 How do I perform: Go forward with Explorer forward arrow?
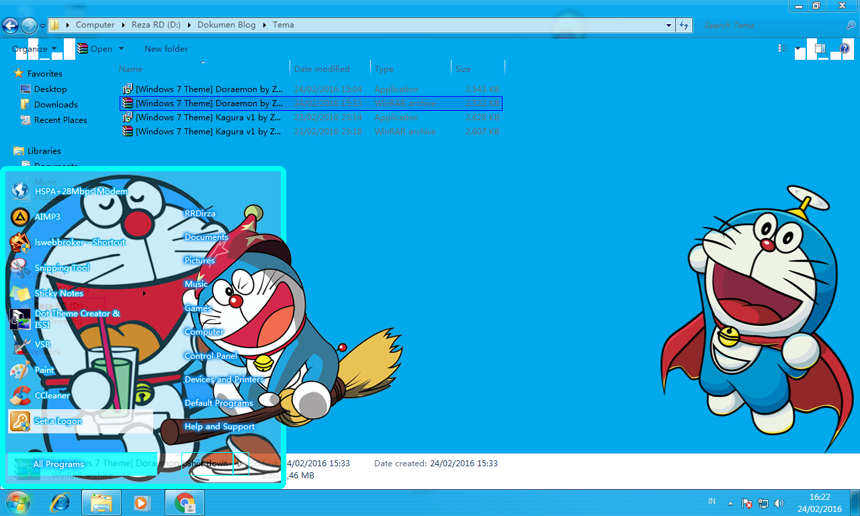click(x=29, y=26)
